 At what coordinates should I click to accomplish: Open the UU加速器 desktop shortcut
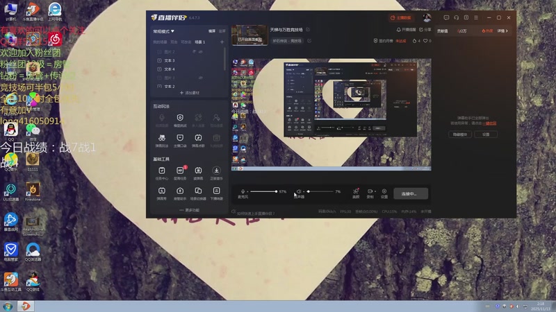pos(11,192)
